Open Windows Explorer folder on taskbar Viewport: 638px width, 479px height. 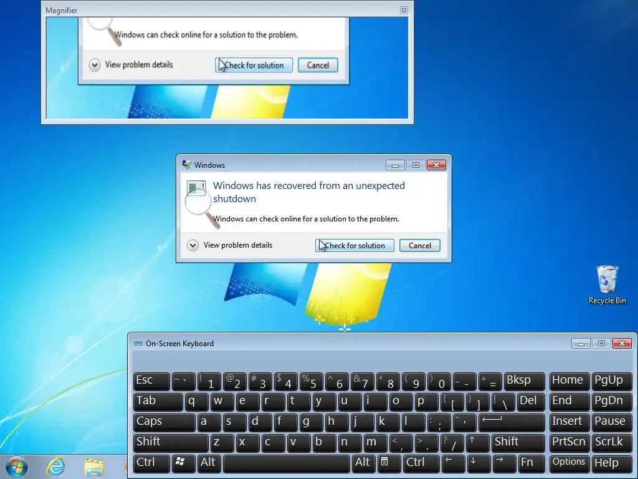point(94,467)
